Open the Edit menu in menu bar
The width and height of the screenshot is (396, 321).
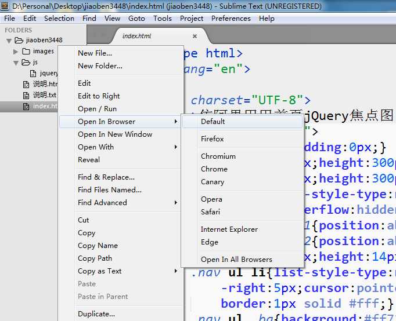pos(30,19)
